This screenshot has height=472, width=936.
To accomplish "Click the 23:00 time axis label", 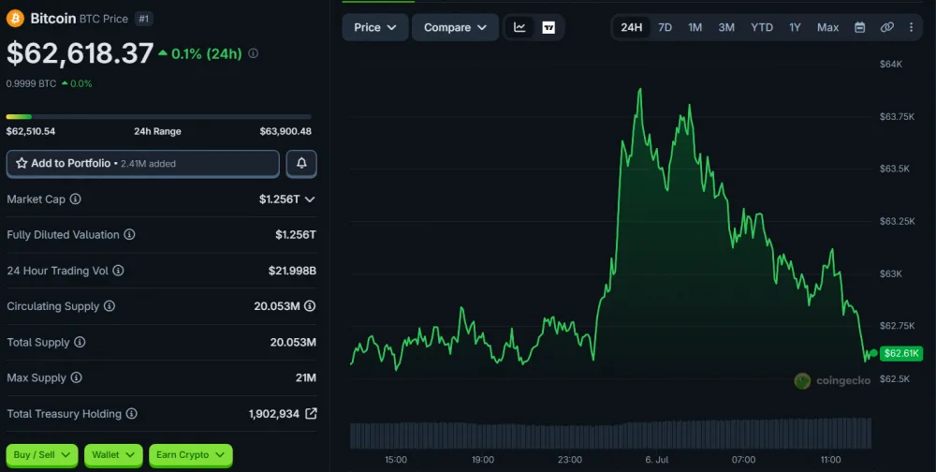I will point(569,460).
